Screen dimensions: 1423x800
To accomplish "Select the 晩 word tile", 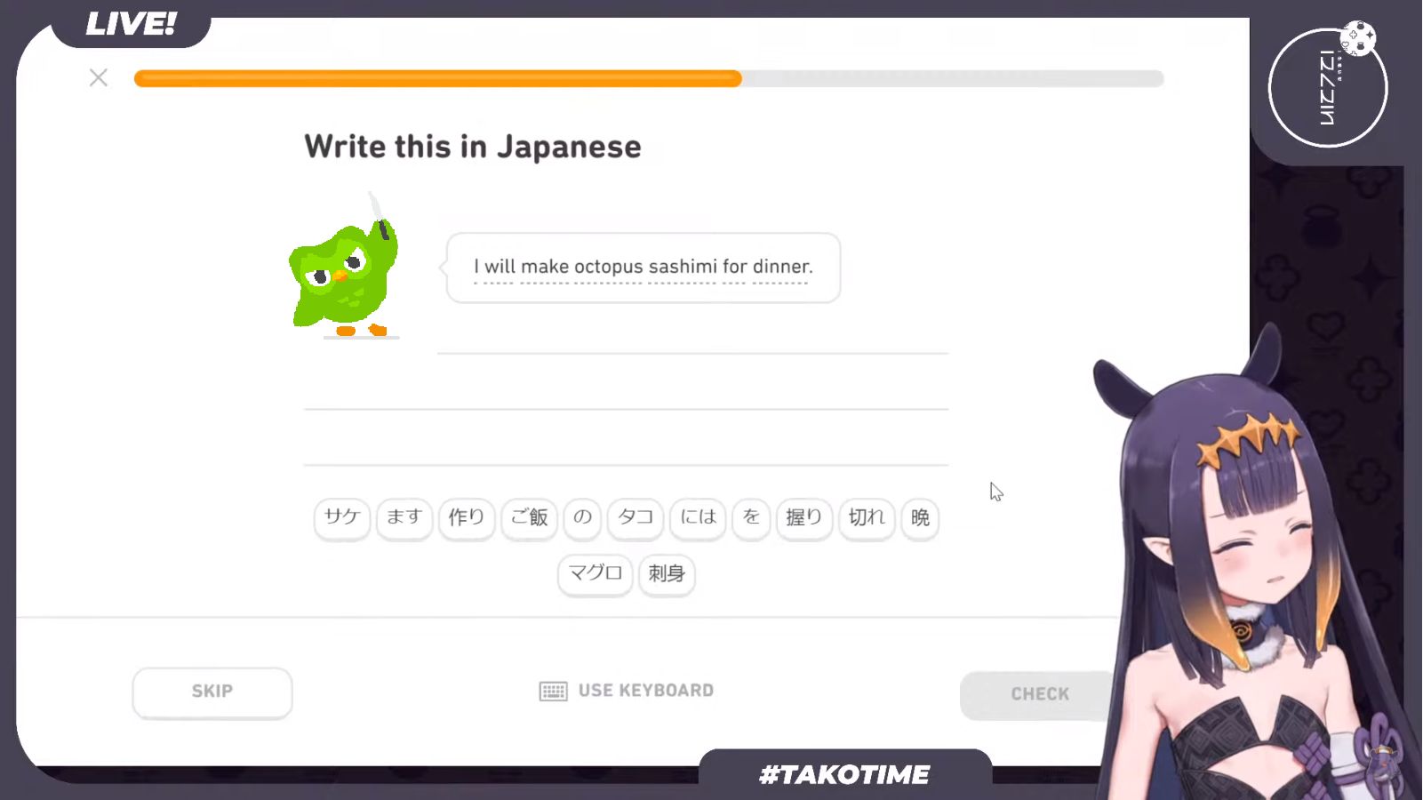I will [x=920, y=519].
